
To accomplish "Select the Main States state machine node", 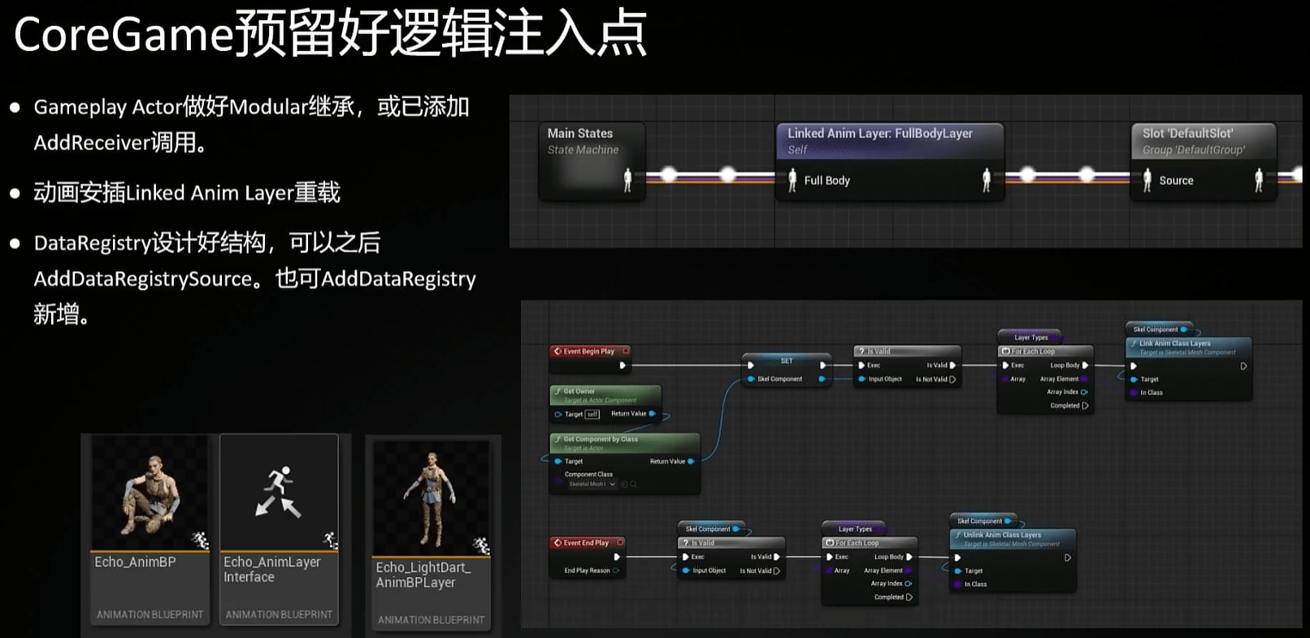I will coord(592,140).
